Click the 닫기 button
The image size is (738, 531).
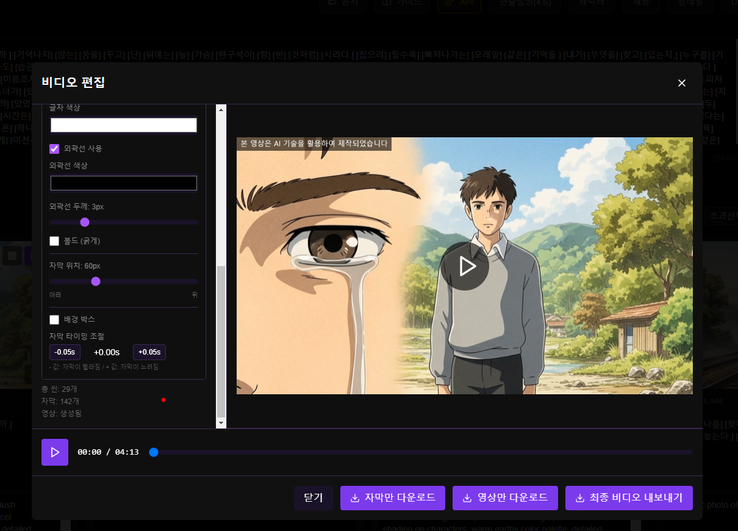tap(313, 498)
